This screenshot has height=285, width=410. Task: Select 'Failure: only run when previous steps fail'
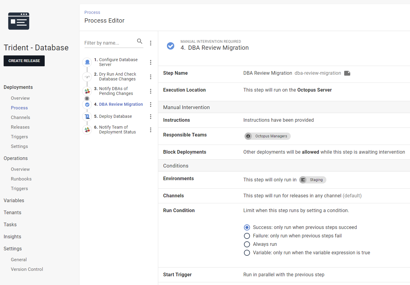coord(247,236)
